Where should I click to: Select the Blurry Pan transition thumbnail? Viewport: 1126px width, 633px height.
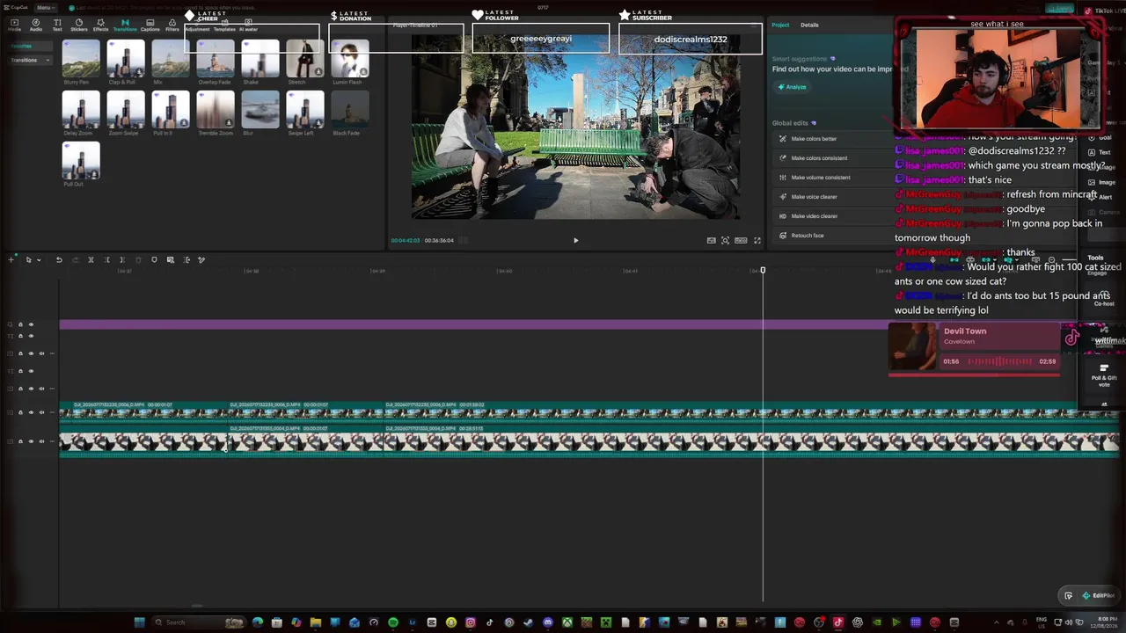coord(81,59)
